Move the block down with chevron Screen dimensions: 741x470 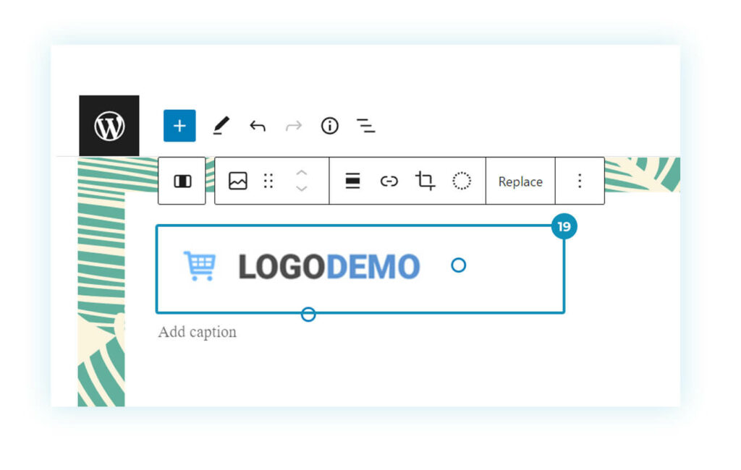(x=302, y=189)
